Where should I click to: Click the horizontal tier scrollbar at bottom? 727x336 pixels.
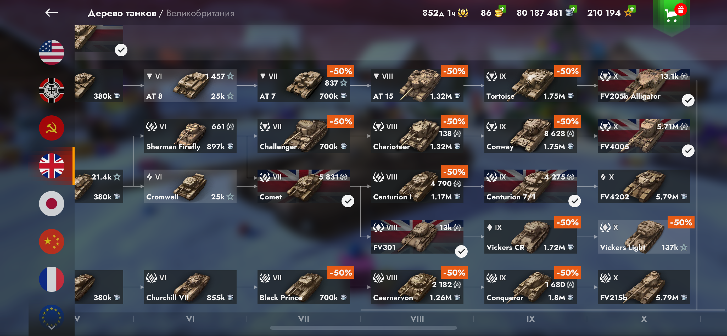pos(363,328)
